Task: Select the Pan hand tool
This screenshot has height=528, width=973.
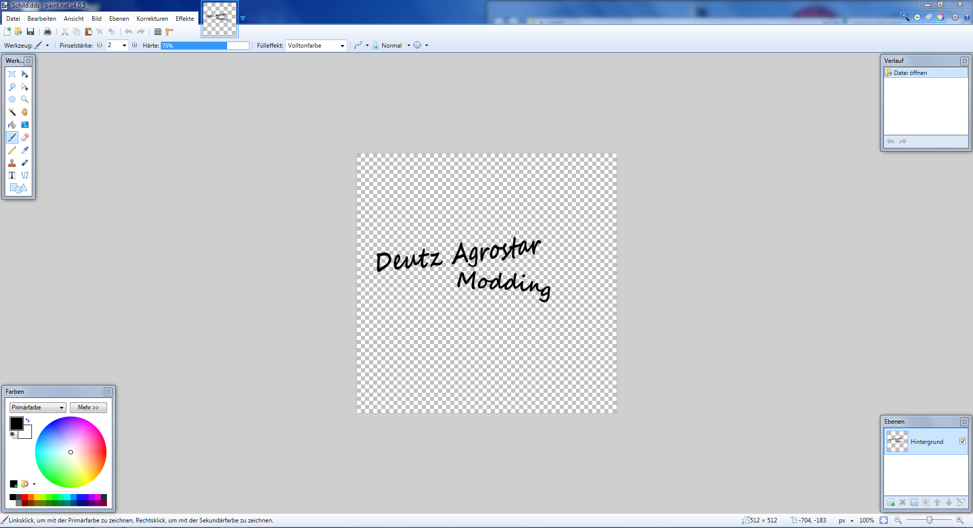Action: tap(25, 112)
